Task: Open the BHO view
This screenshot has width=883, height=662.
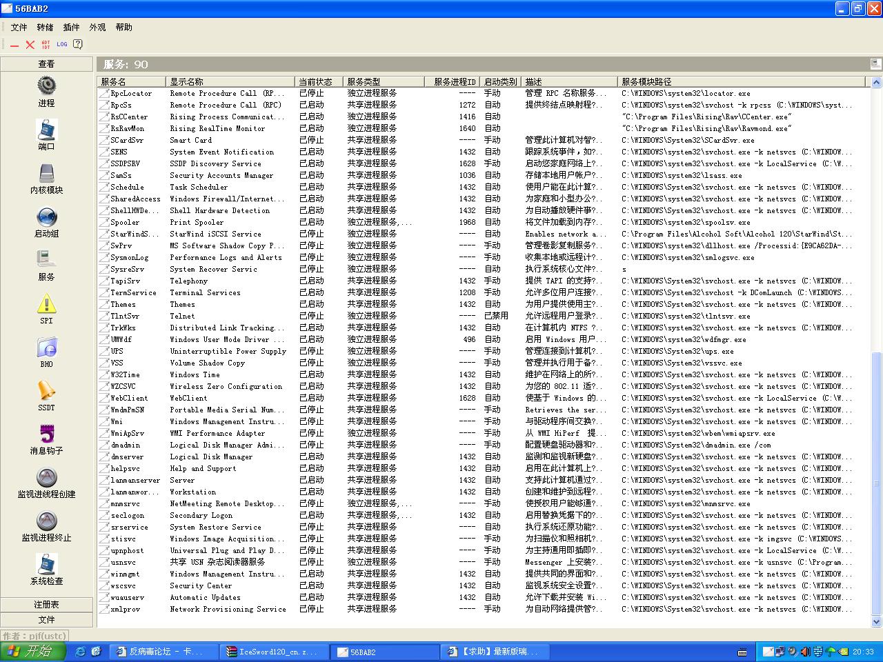Action: coord(46,352)
